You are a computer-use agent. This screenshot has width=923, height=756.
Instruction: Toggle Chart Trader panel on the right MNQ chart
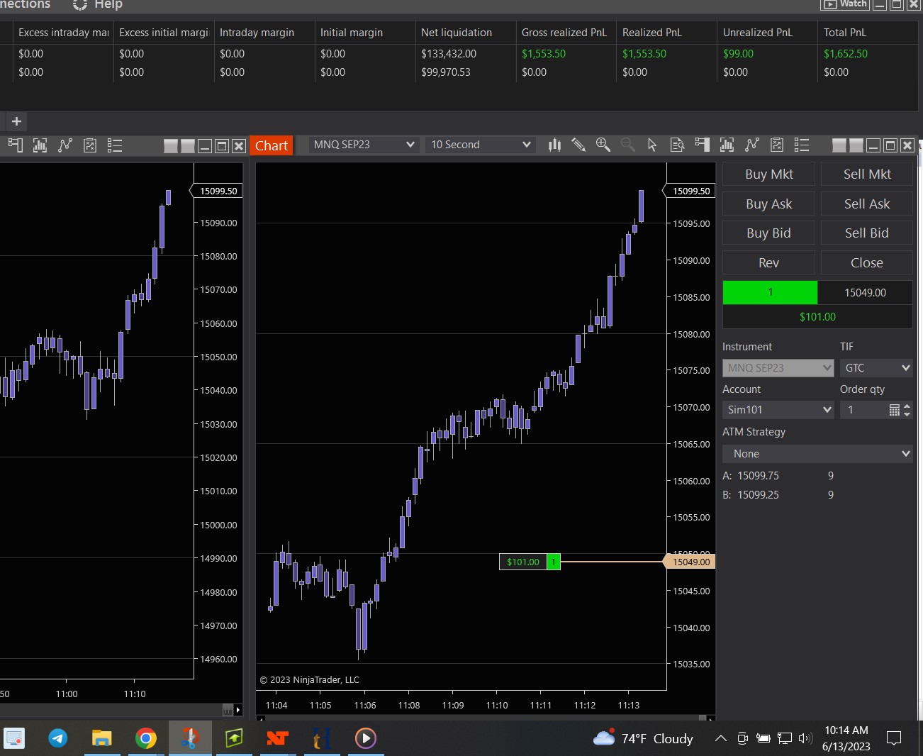(x=702, y=145)
